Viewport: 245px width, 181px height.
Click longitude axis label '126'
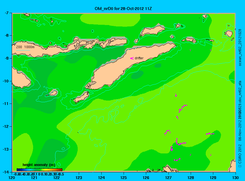coord(146,178)
